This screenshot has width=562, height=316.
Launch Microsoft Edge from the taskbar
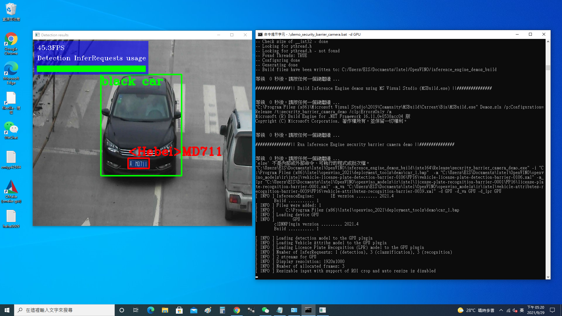[x=150, y=310]
